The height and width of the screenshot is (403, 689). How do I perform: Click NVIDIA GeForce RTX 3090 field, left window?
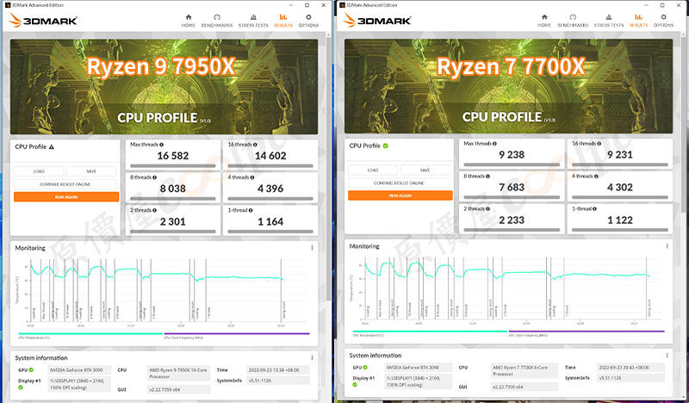(79, 370)
